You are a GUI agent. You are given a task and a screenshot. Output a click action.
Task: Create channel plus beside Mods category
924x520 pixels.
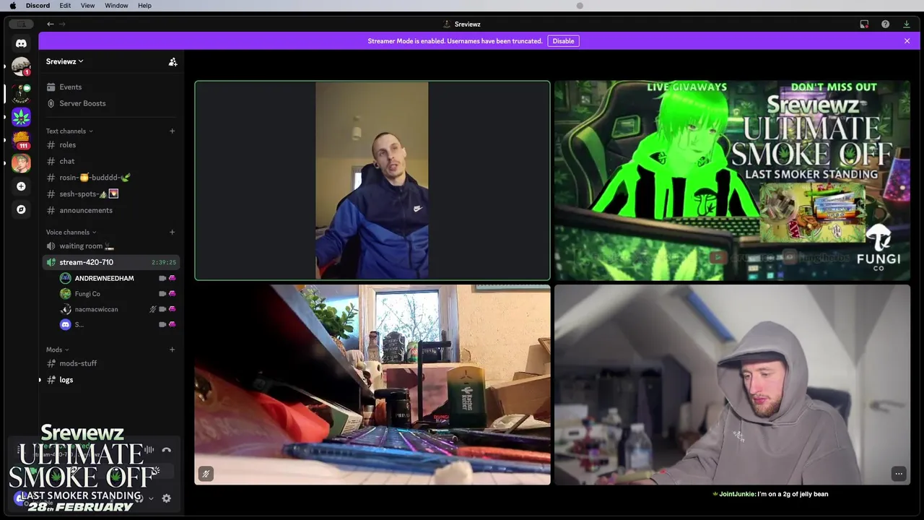(172, 350)
